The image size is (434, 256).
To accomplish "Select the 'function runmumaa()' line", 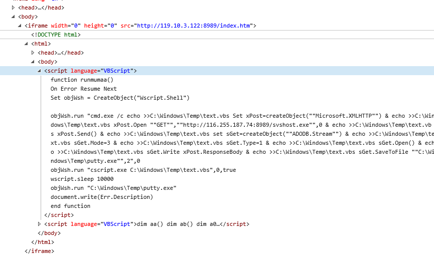I will [82, 80].
